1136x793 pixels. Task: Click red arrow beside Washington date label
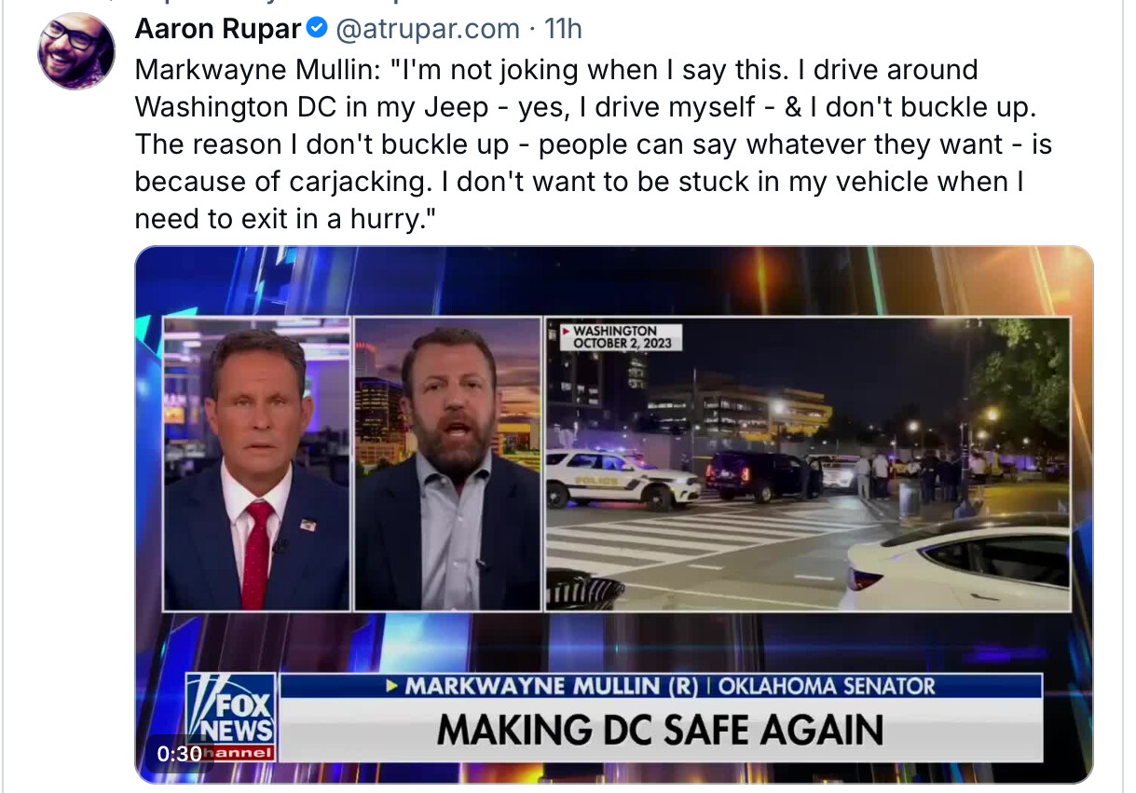pos(565,331)
